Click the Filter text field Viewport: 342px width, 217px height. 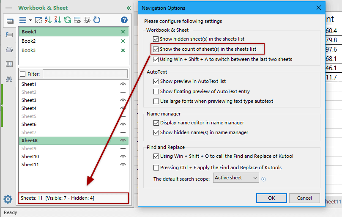click(x=85, y=74)
